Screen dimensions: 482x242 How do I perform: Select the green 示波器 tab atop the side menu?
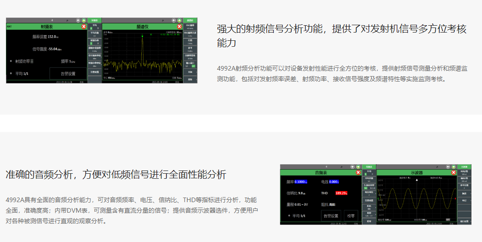click(x=464, y=166)
